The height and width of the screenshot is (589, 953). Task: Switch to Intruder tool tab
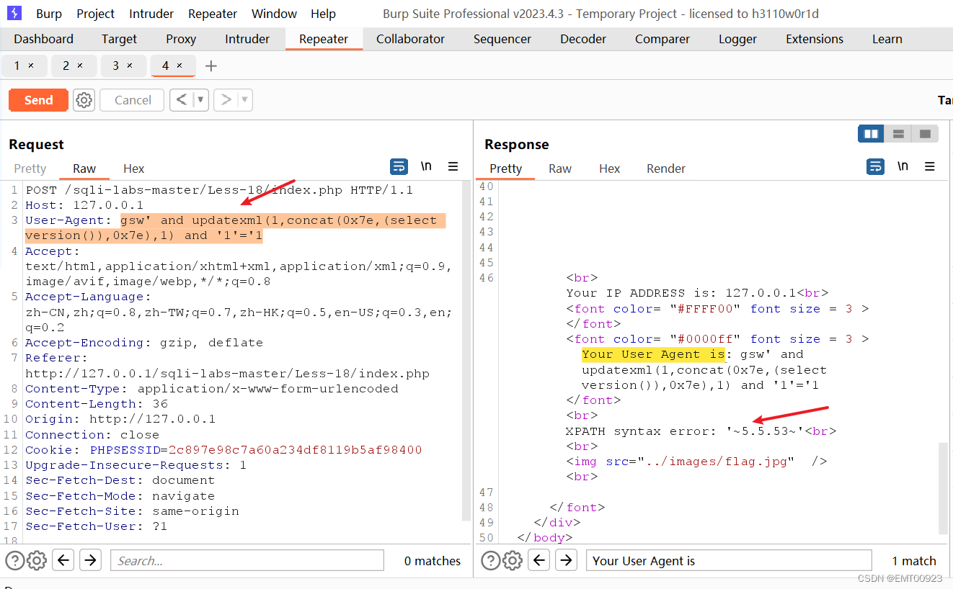247,39
